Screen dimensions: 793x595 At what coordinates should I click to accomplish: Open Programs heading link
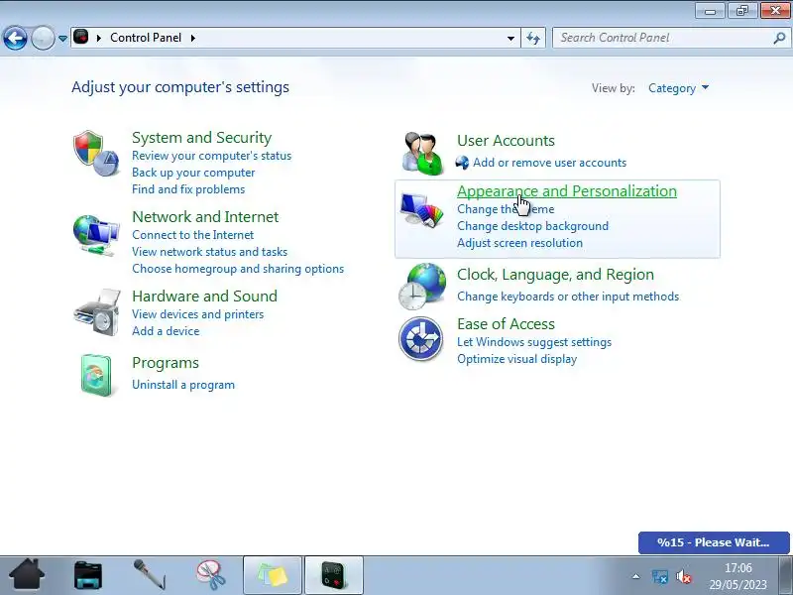click(x=166, y=363)
